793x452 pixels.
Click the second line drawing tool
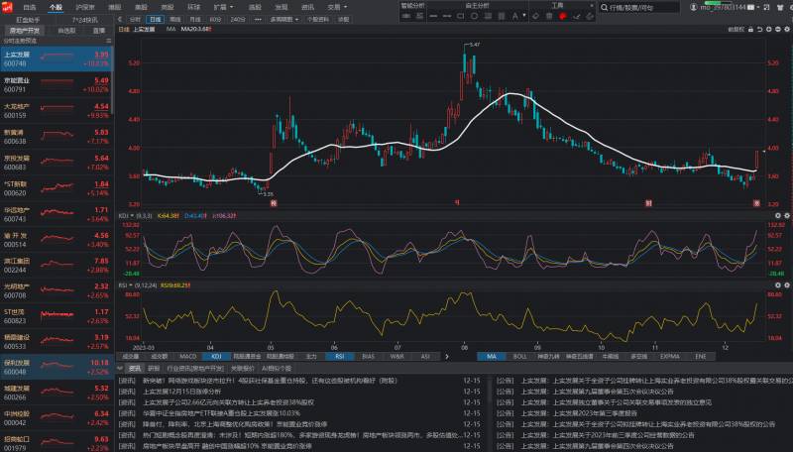(x=447, y=16)
